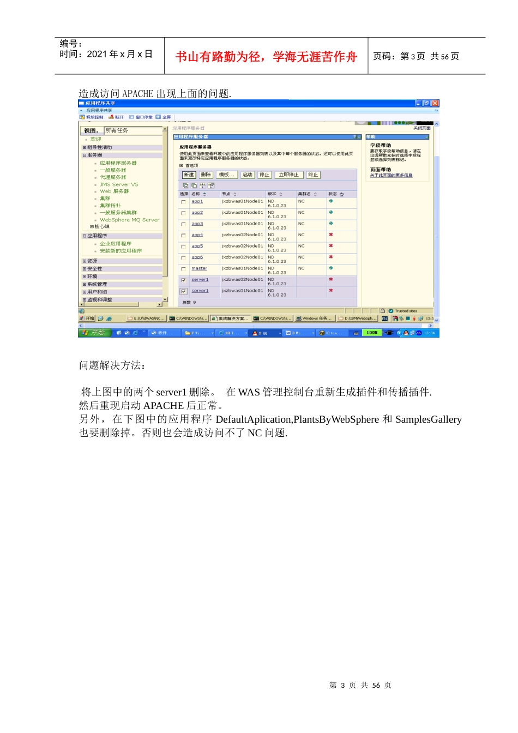This screenshot has height=733, width=518.
Task: Expand the 首选项 preferences section
Action: point(182,165)
